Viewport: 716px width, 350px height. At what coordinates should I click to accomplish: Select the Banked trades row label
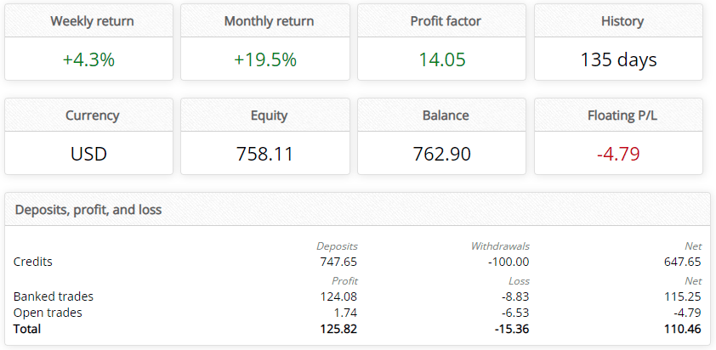click(x=54, y=296)
